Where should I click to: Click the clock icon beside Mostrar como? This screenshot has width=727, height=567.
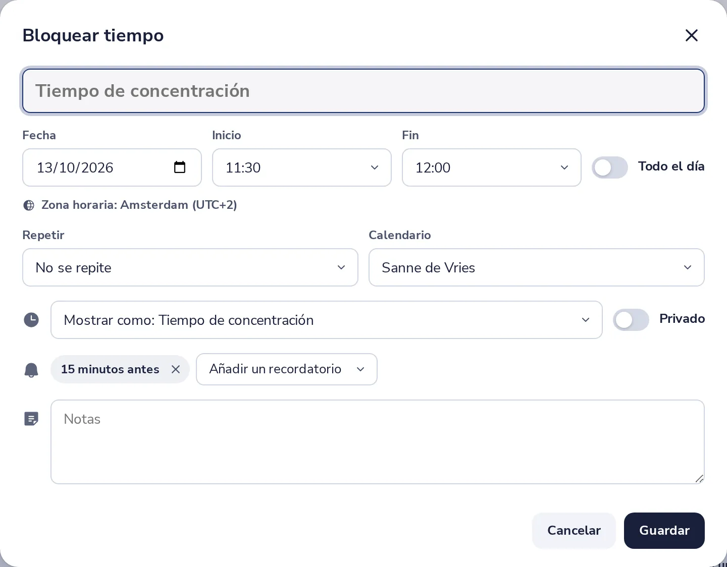31,320
